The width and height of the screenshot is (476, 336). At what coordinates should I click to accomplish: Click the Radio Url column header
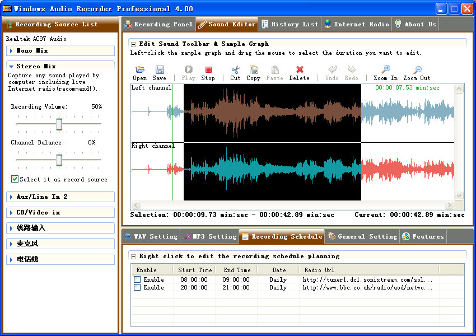(370, 270)
